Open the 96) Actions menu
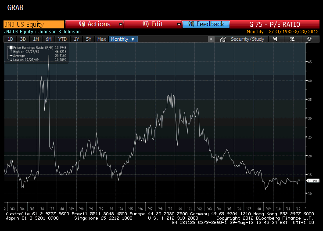Viewport: 323px width, 231px height. (x=94, y=24)
